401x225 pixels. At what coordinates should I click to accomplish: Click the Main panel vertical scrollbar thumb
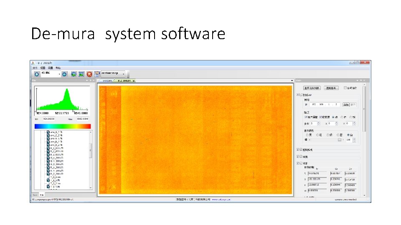364,109
